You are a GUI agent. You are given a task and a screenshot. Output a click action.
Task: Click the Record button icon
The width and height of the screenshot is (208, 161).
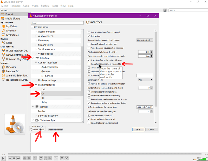(29, 158)
